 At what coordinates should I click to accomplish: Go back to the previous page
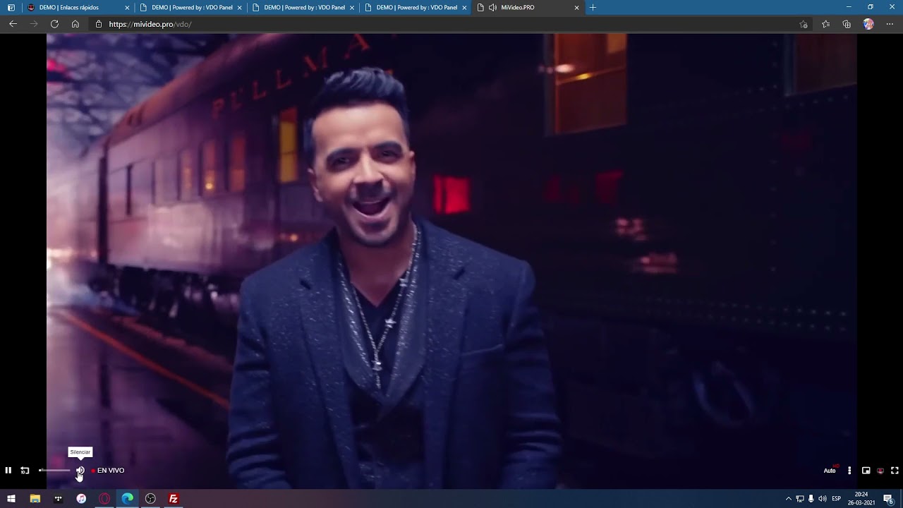(x=13, y=24)
